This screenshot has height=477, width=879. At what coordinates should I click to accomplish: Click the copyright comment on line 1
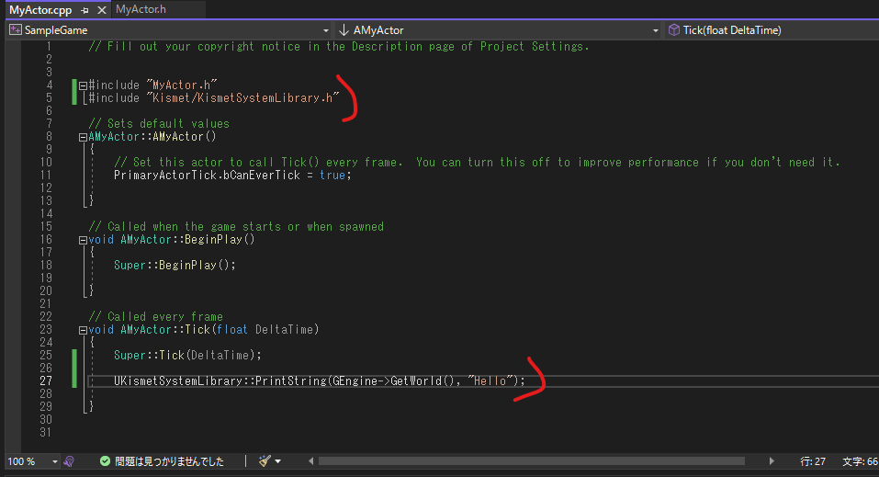(x=339, y=47)
